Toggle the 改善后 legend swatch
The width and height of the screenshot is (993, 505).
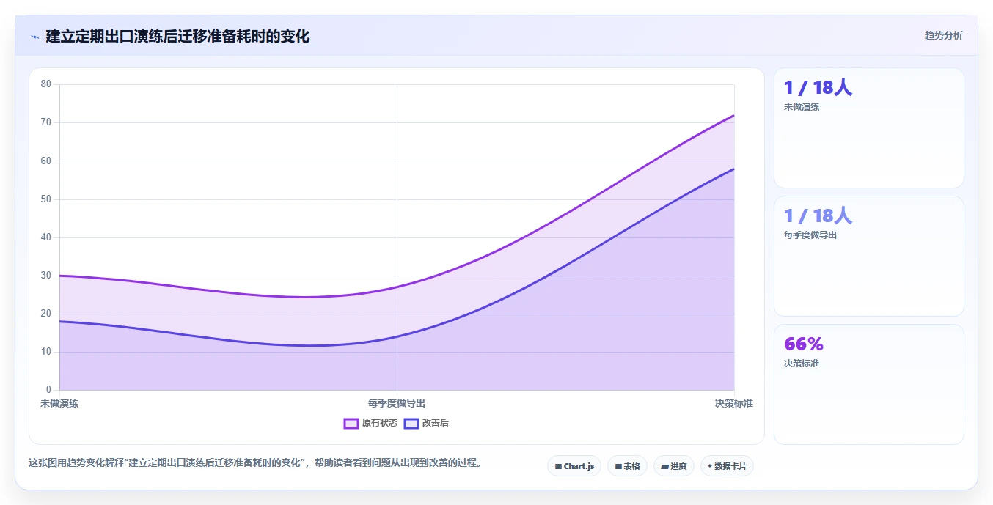(411, 423)
